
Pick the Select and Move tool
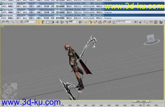point(57,22)
